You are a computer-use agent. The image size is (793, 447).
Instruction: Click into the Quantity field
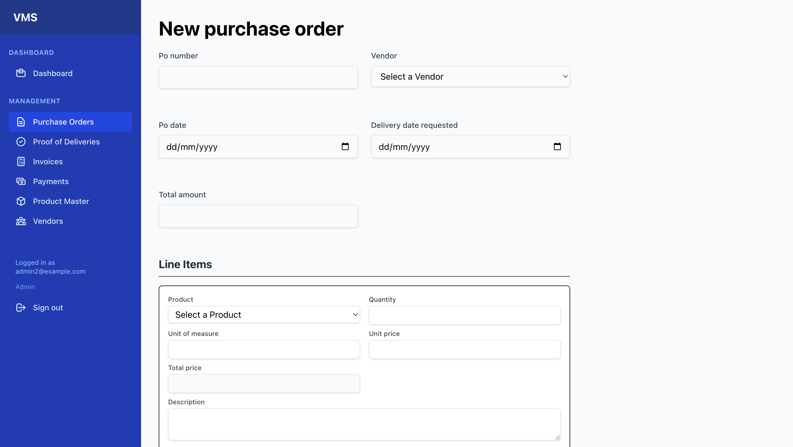coord(464,315)
